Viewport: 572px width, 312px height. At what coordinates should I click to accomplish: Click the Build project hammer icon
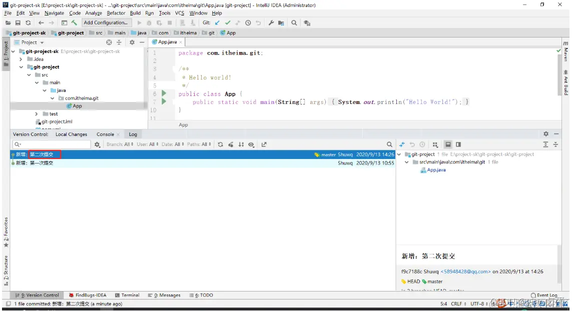pos(75,23)
